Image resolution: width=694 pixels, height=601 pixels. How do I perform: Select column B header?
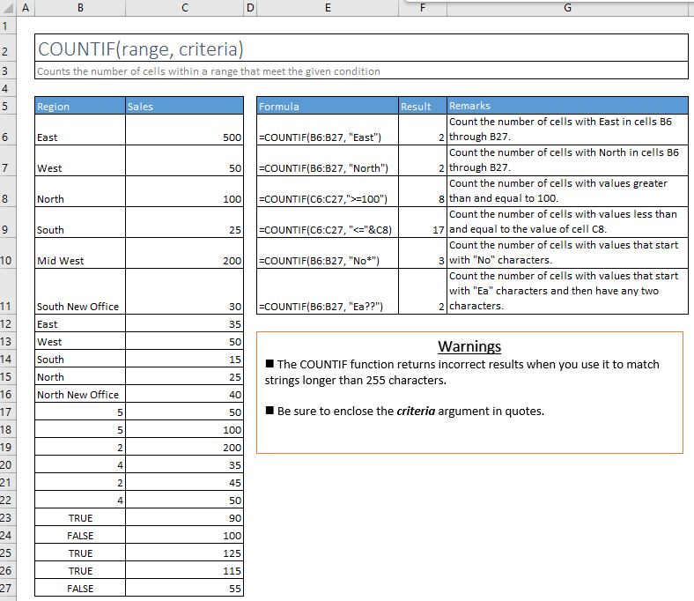(x=80, y=8)
